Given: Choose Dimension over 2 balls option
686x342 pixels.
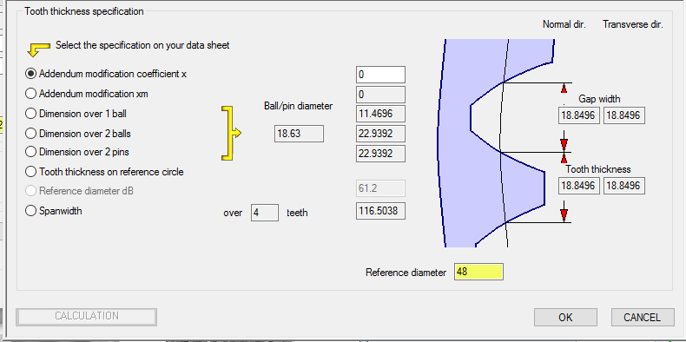Looking at the screenshot, I should 30,134.
